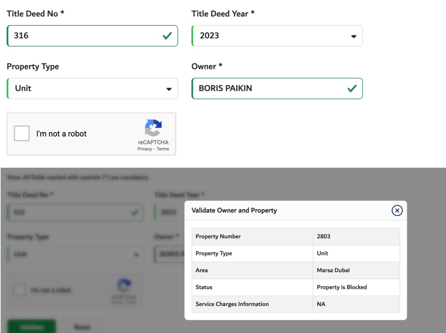
Task: Click checkmark in dimmed Title Deed No field
Action: tap(135, 213)
